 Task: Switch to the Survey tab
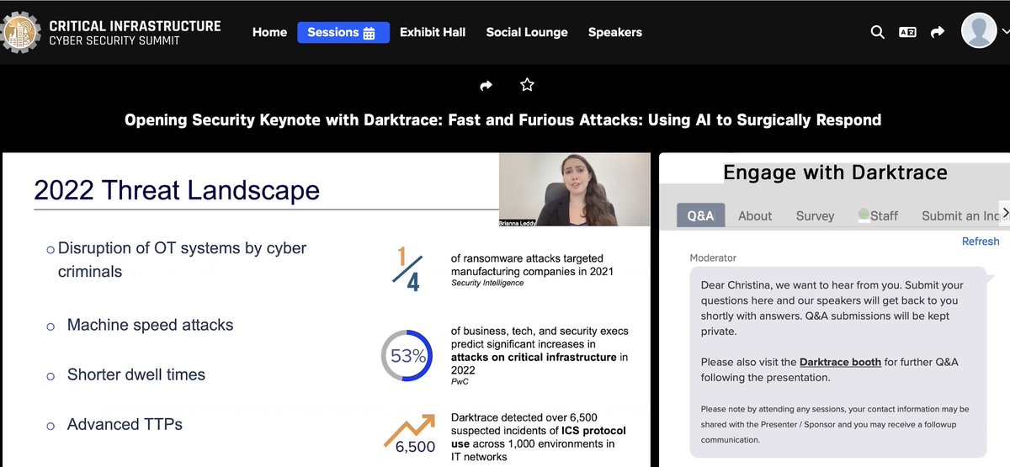coord(816,215)
